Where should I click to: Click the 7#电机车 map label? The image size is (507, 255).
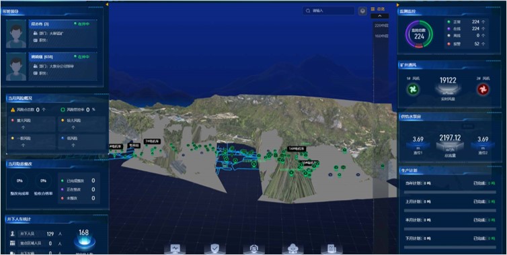[152, 142]
